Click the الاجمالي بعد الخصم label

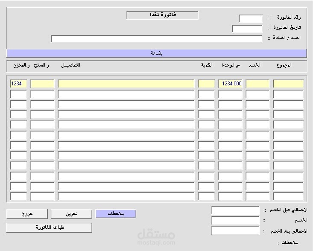(x=289, y=231)
